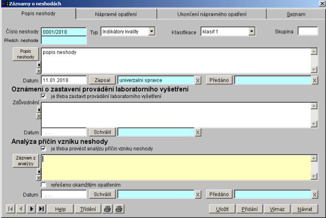Uncheck 'je třeba zastavit provádění laboratorního vyšetření'
This screenshot has height=218, width=326.
(x=44, y=96)
